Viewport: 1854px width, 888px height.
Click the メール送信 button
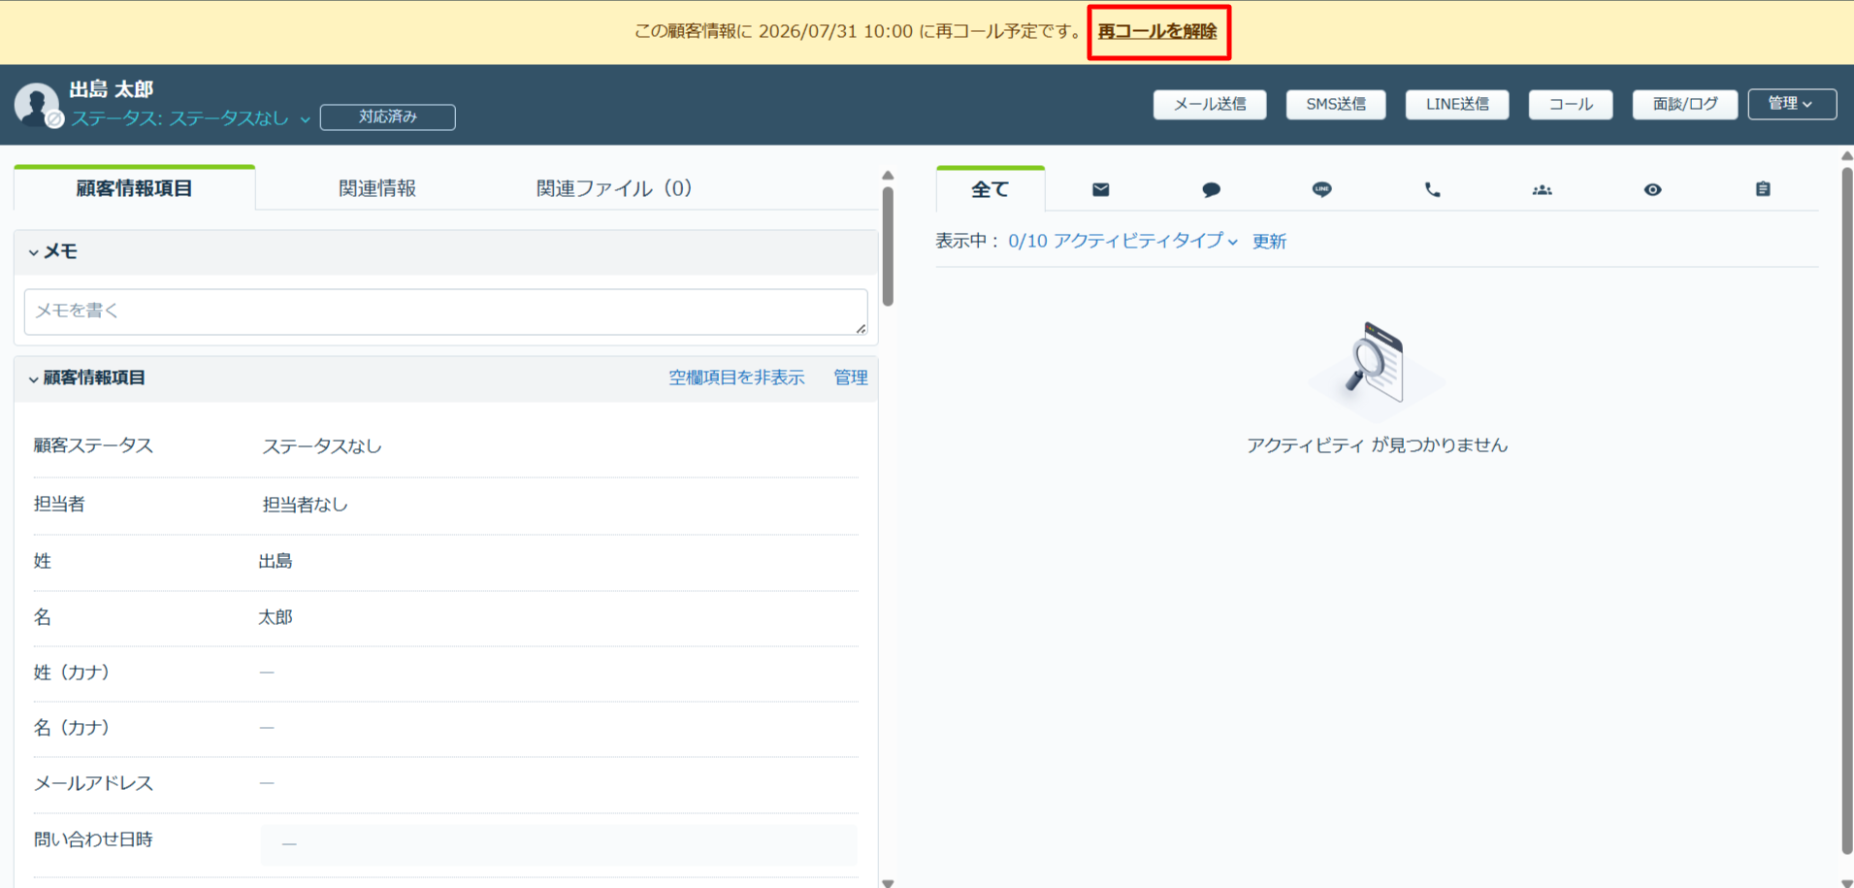(1210, 104)
